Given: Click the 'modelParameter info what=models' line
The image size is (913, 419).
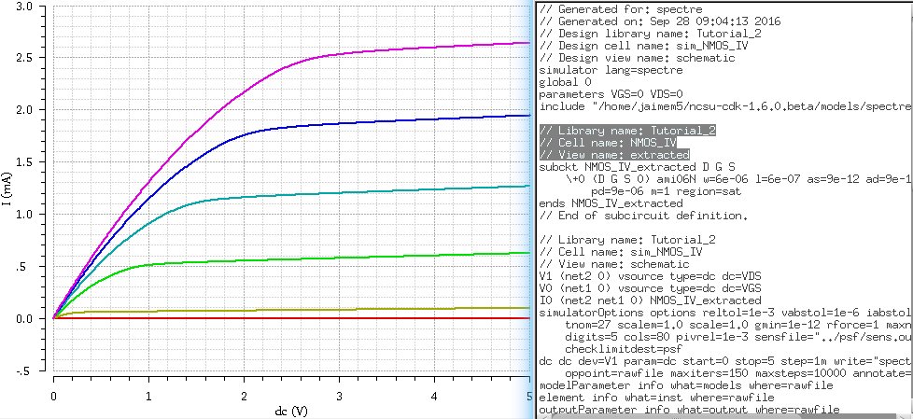Looking at the screenshot, I should 686,385.
